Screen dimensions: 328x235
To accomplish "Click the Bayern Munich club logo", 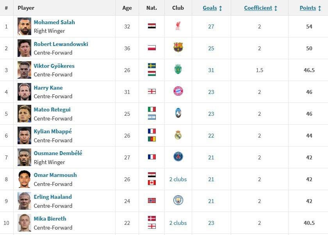I will tap(178, 91).
